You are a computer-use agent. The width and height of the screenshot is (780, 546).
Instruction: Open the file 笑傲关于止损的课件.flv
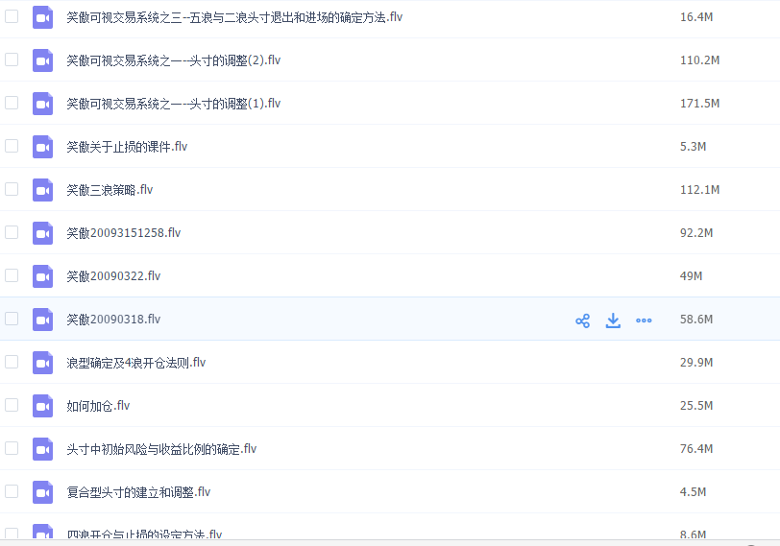(x=127, y=147)
